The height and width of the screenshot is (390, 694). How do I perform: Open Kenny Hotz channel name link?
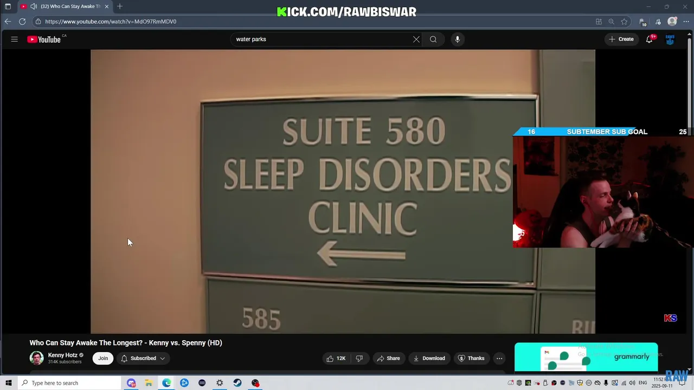coord(62,355)
